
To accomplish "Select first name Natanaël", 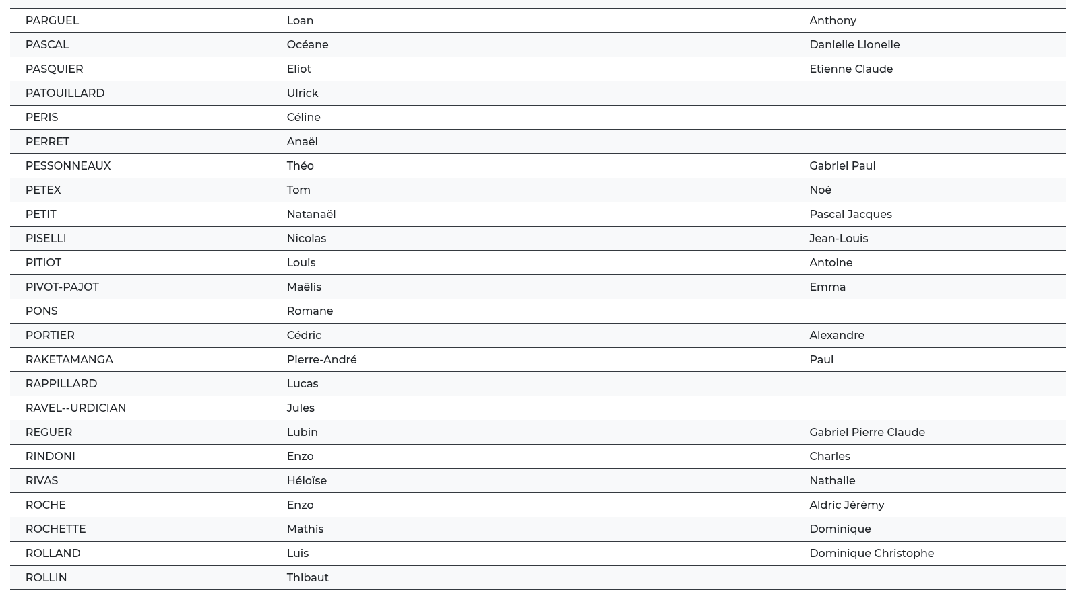I will point(311,215).
